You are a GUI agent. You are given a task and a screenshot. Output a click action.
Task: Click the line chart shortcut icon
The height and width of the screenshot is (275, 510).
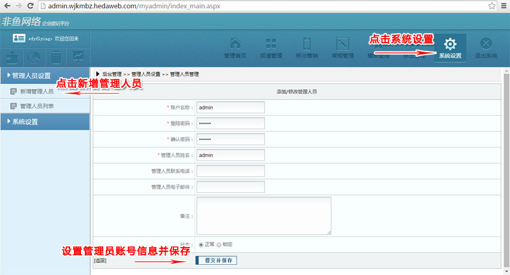click(x=78, y=57)
